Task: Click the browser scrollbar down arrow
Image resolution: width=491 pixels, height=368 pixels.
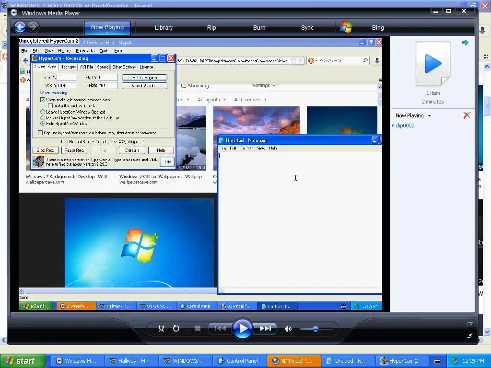Action: coord(487,332)
